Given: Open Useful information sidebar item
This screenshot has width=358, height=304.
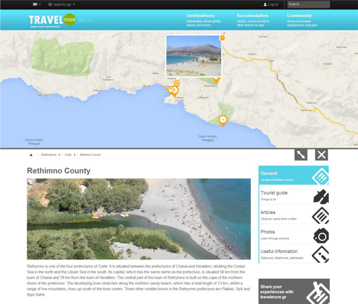Looking at the screenshot, I should pos(294,254).
